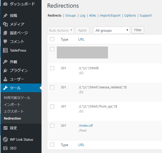Open Media via its camera-music icon
The height and width of the screenshot is (153, 162).
(5, 24)
